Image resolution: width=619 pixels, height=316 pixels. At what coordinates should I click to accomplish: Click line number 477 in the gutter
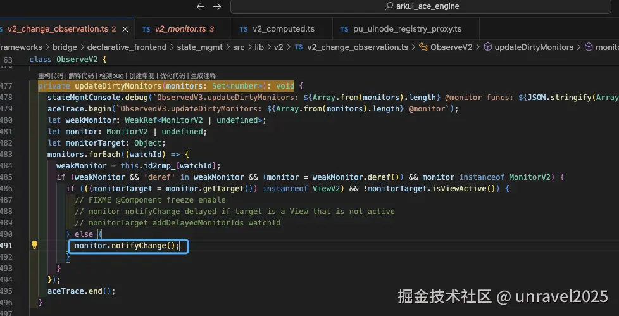coord(7,85)
